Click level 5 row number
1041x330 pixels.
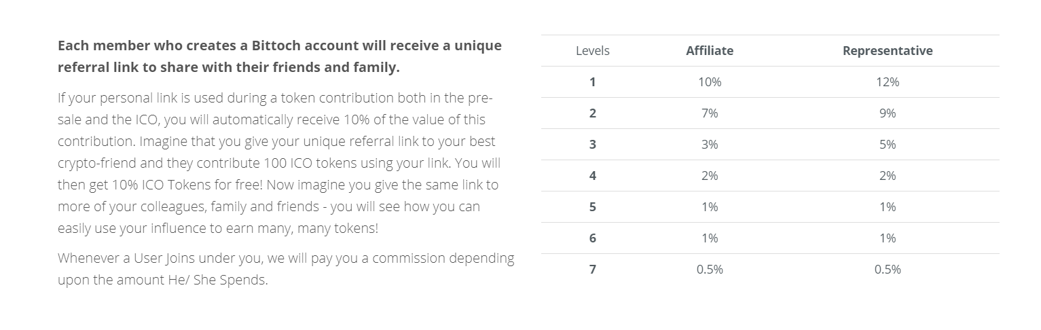tap(592, 207)
